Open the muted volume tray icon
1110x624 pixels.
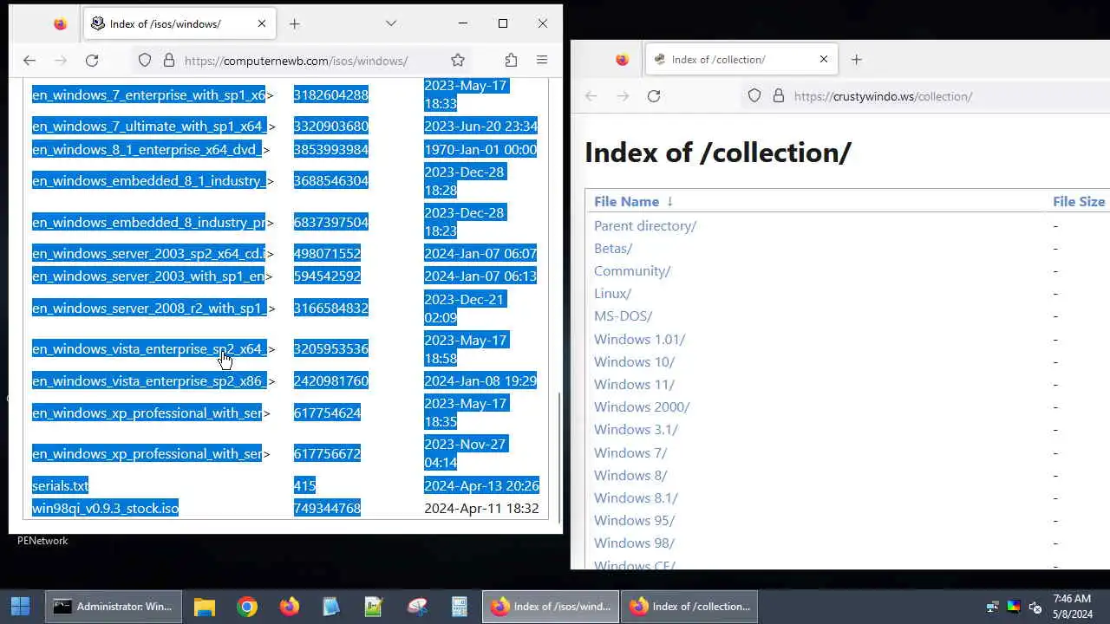(x=1035, y=607)
